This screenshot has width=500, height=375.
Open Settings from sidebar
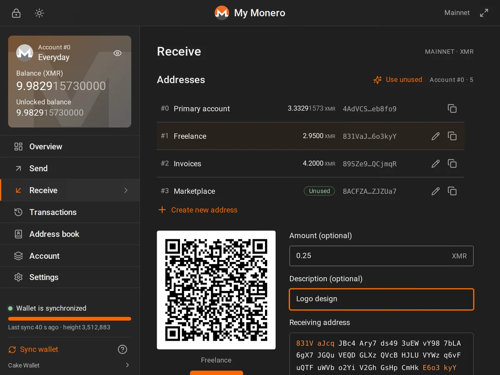click(70, 277)
